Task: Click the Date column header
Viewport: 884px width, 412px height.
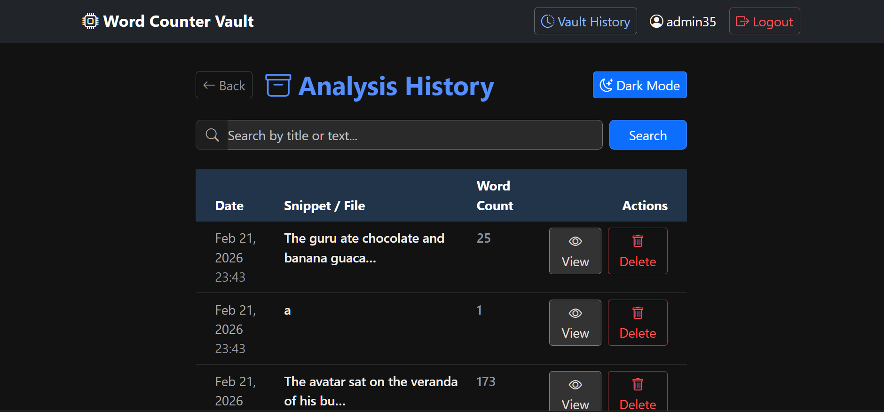Action: [229, 206]
